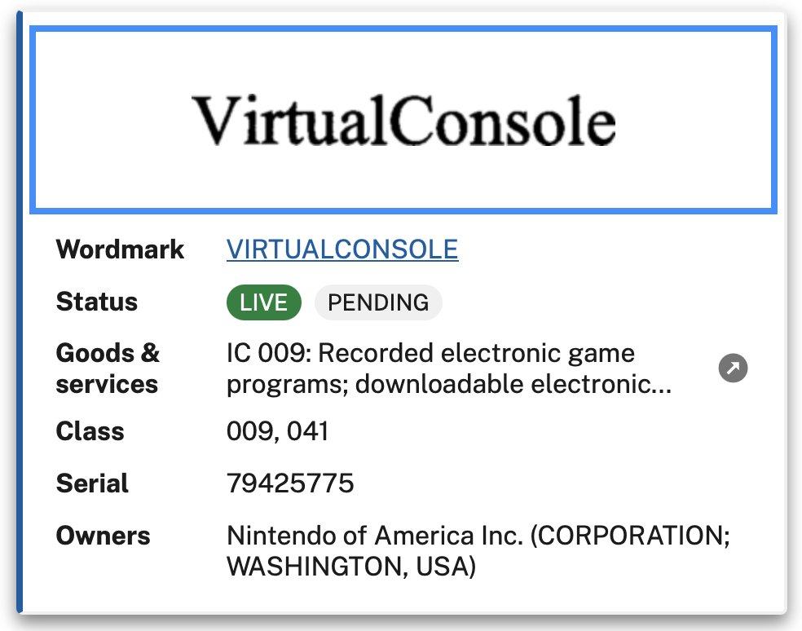This screenshot has height=631, width=802.
Task: Expand the full Goods & services description arrow
Action: pyautogui.click(x=733, y=368)
